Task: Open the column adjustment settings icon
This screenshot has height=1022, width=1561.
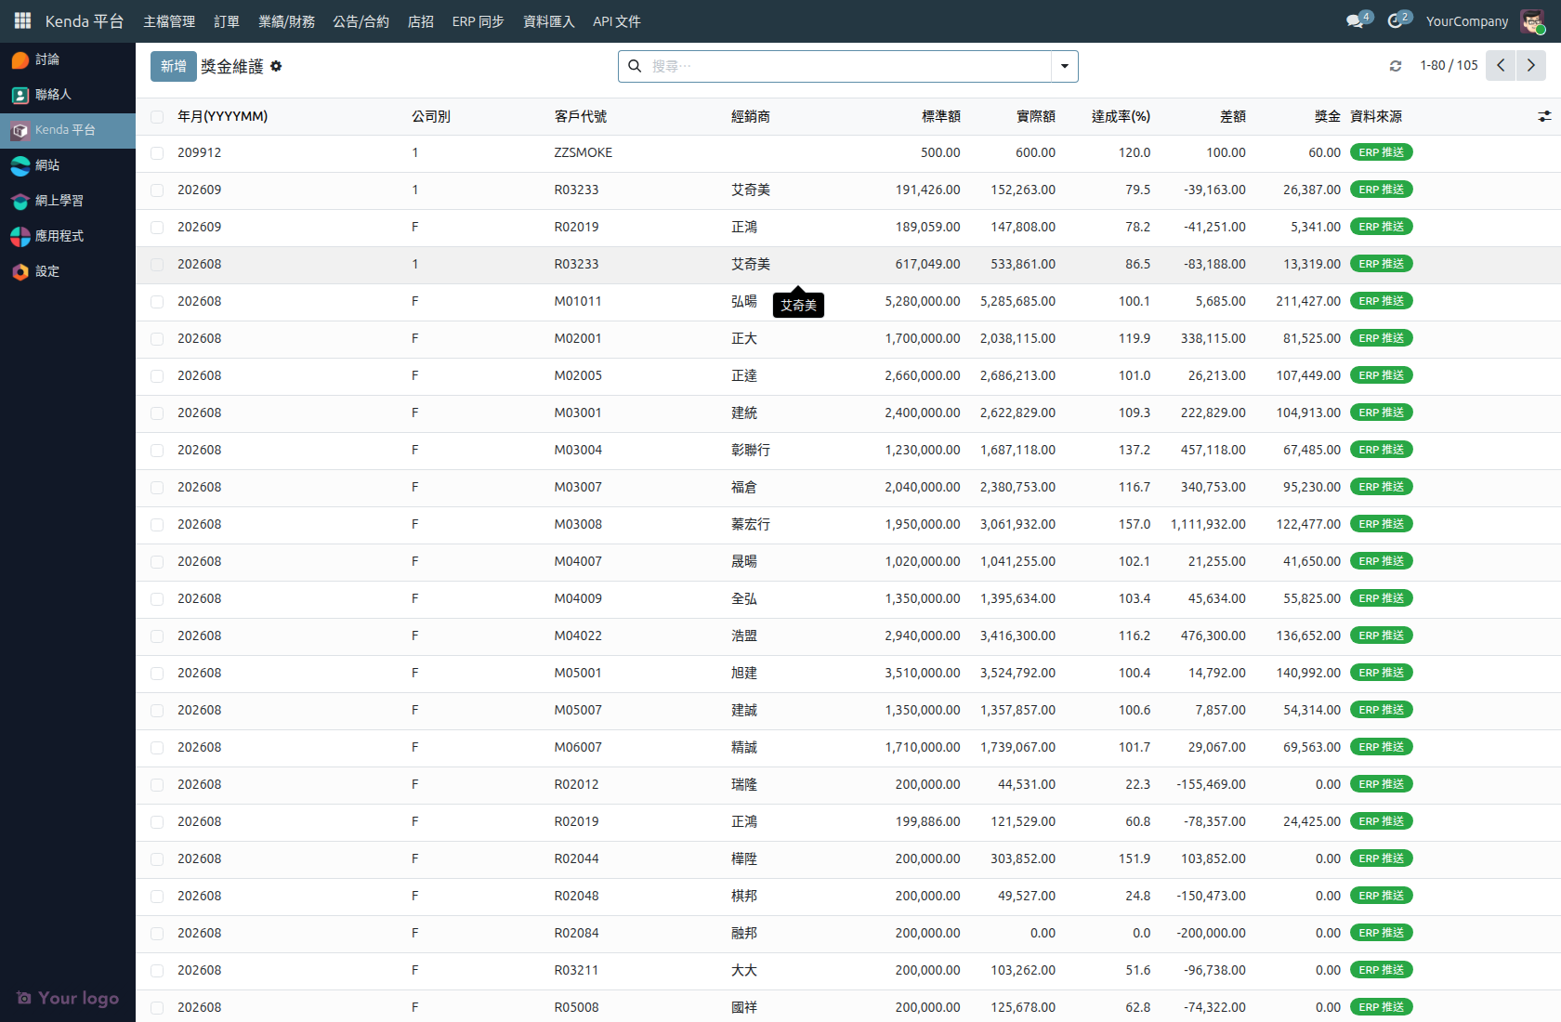Action: pos(1544,116)
